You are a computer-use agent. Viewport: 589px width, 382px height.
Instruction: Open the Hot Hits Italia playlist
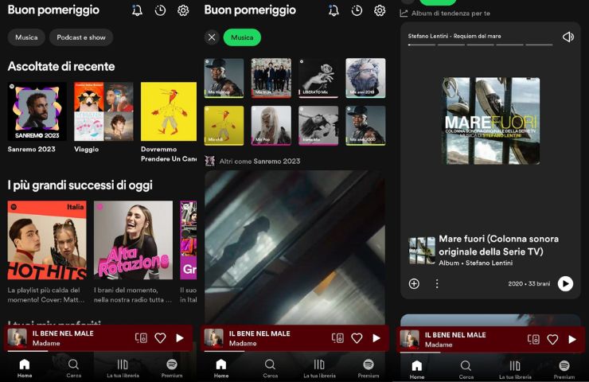tap(47, 240)
